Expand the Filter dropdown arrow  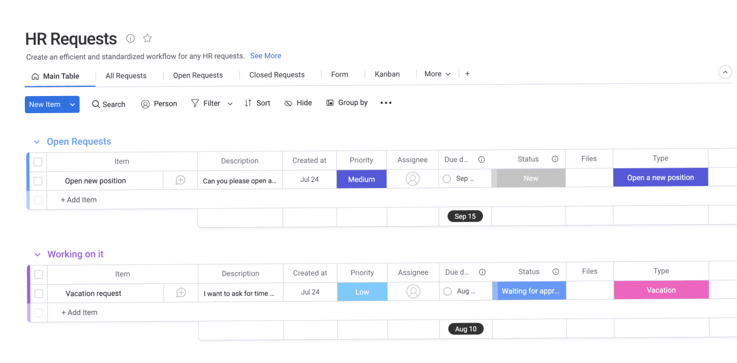[230, 104]
